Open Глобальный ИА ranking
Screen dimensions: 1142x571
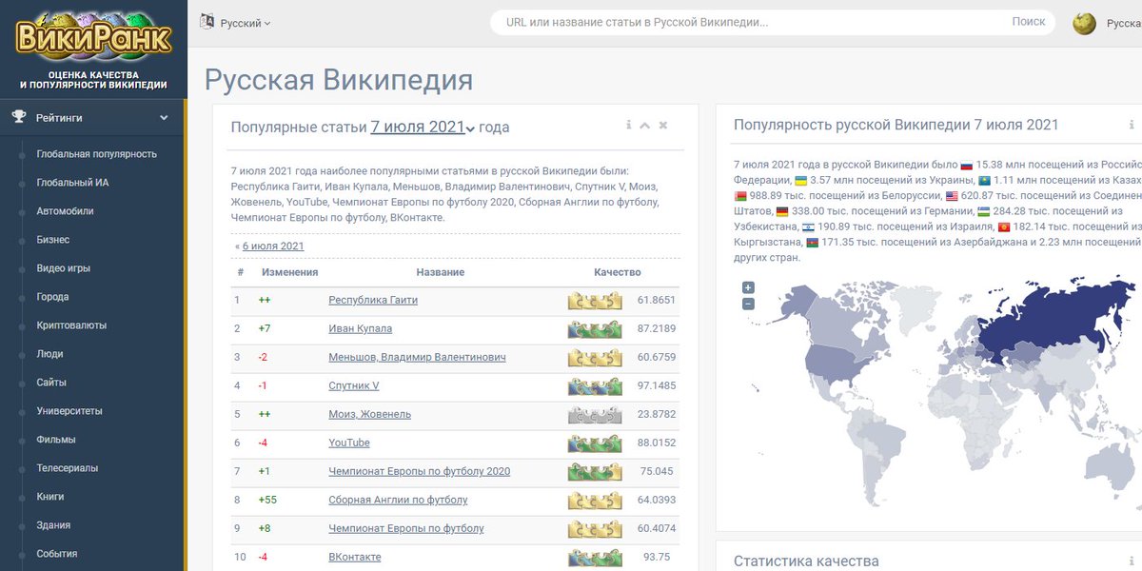72,183
